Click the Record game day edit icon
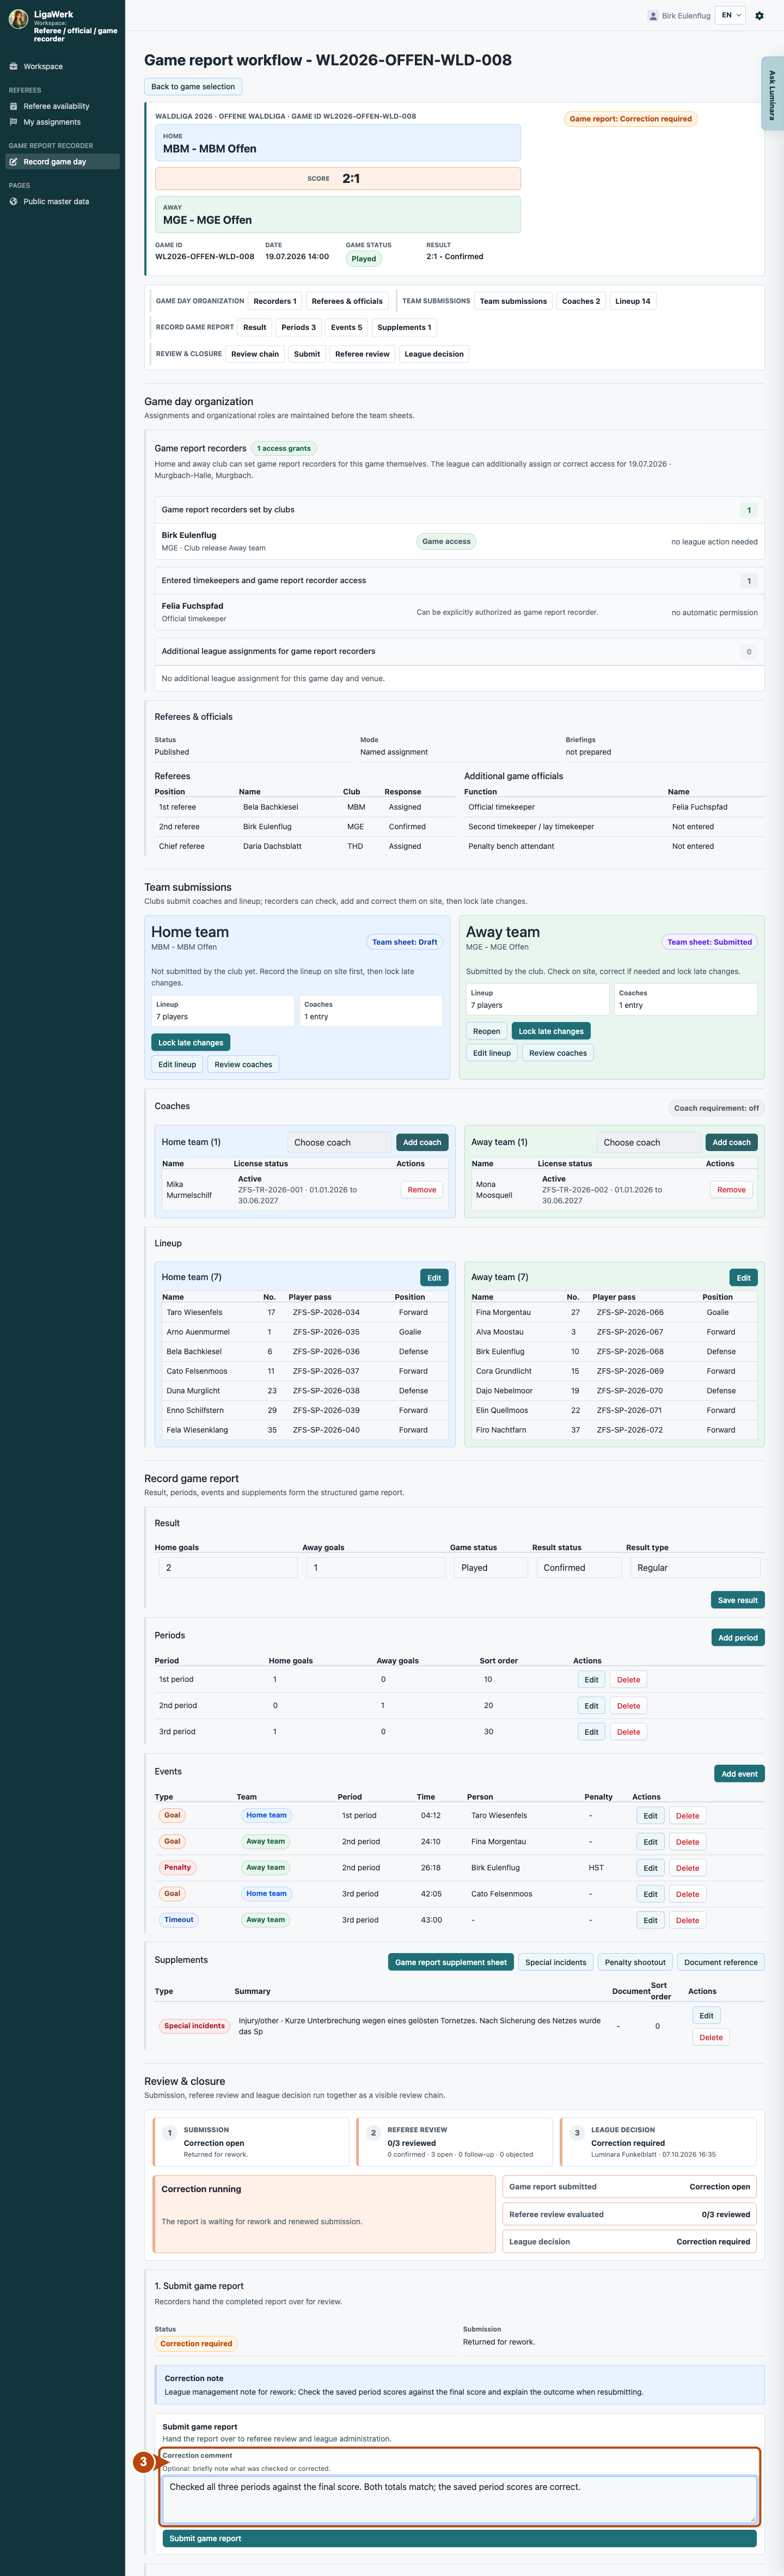The height and width of the screenshot is (2576, 784). 13,162
